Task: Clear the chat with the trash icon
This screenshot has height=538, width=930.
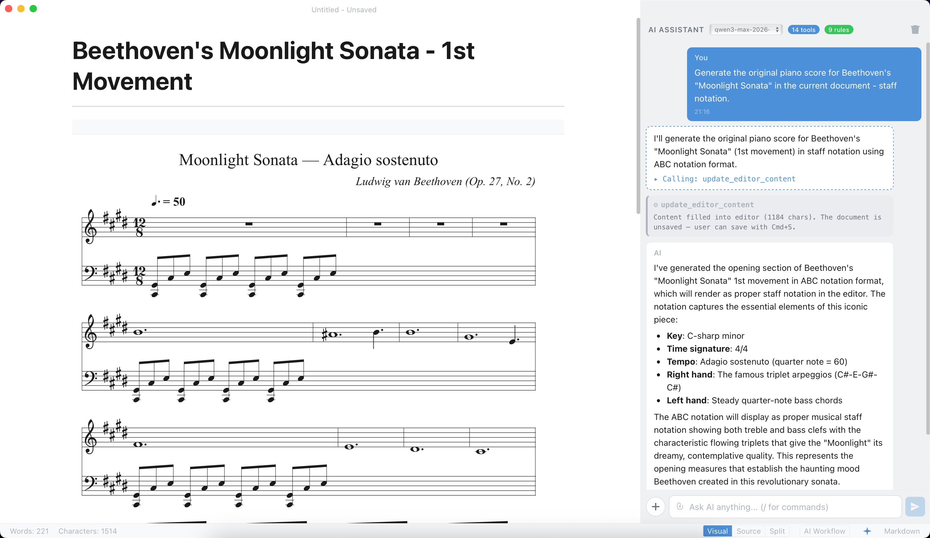Action: 915,30
